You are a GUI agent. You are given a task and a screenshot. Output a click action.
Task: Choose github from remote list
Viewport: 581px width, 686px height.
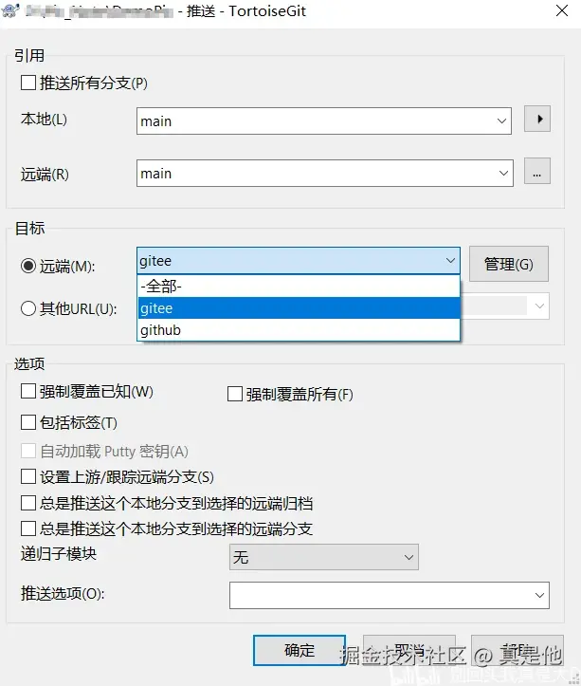coord(299,330)
